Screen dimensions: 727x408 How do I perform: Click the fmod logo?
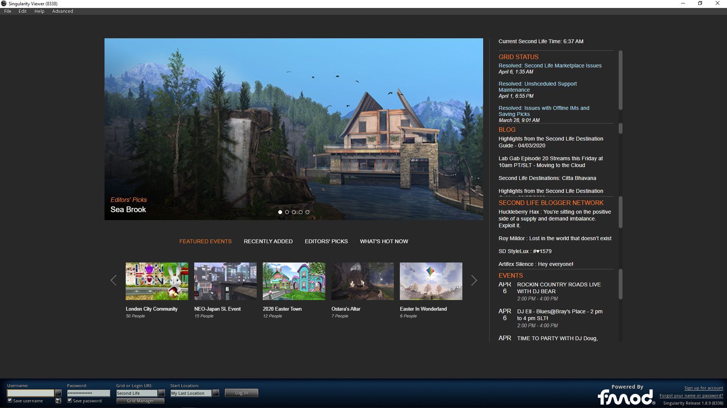tap(626, 397)
